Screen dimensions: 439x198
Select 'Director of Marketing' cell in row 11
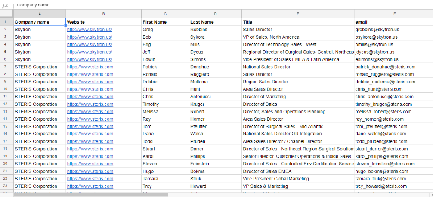[298, 97]
